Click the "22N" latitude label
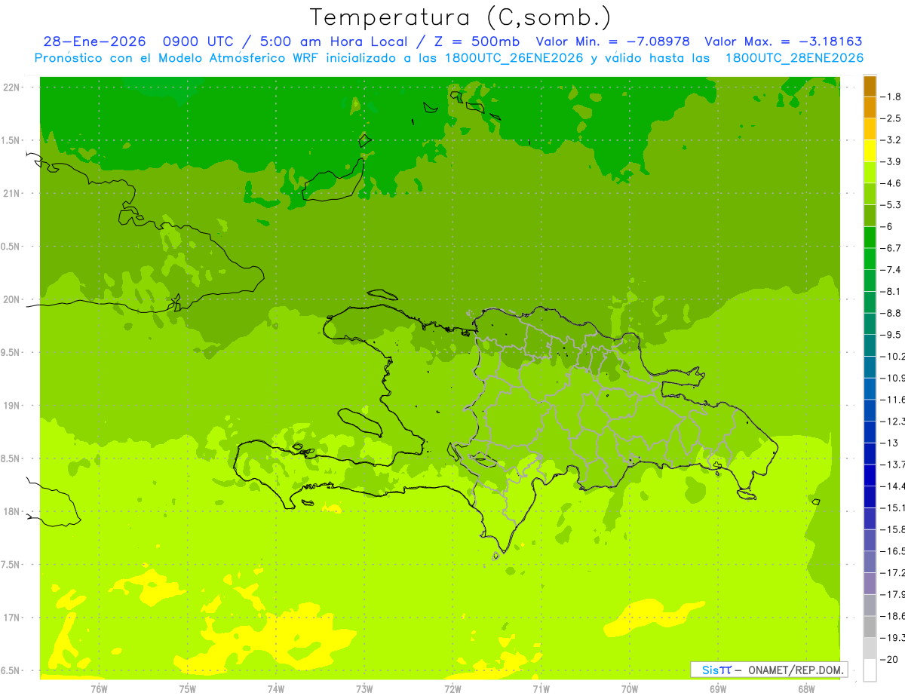 pos(12,87)
